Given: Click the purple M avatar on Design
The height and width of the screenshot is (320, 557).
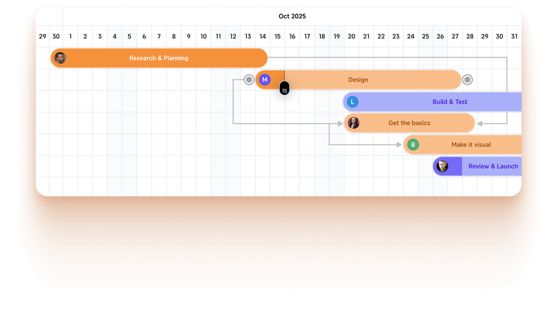Looking at the screenshot, I should pos(264,80).
